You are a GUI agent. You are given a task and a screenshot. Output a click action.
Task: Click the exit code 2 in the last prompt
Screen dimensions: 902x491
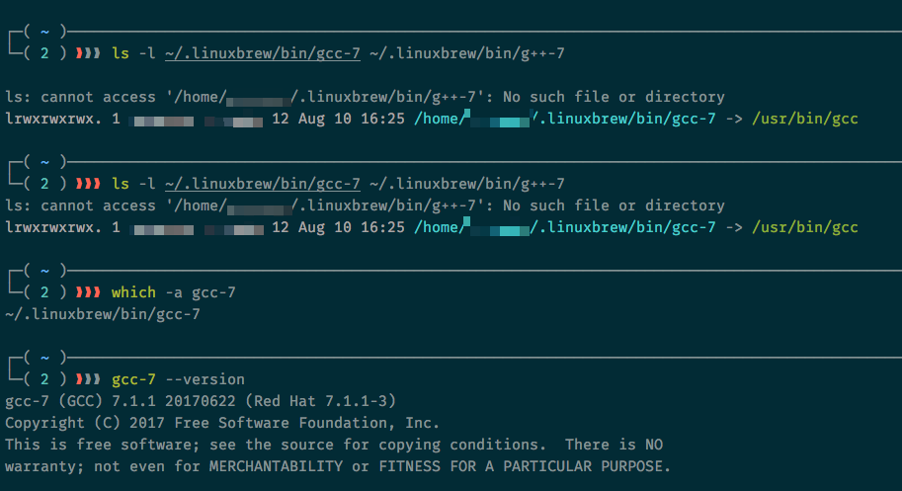click(44, 379)
